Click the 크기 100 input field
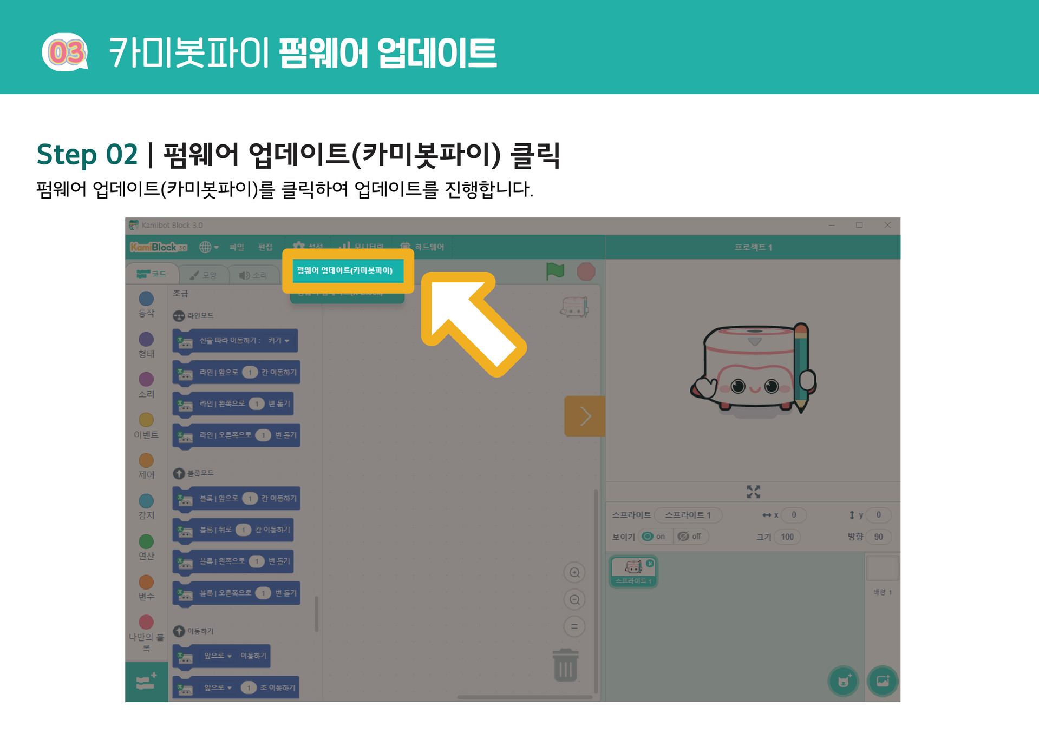The image size is (1039, 734). click(x=787, y=537)
